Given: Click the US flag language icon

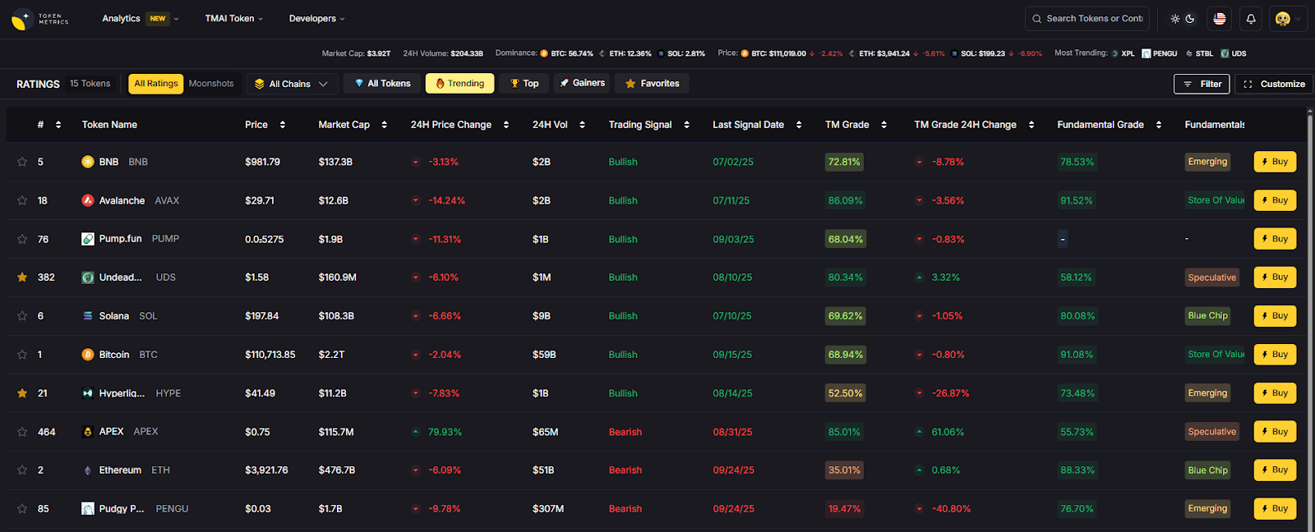Looking at the screenshot, I should coord(1220,19).
